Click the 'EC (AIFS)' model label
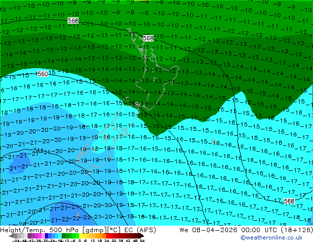The height and width of the screenshot is (242, 313). [x=140, y=230]
